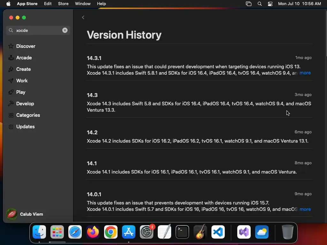Open Visual Studio from the Dock
Image resolution: width=327 pixels, height=245 pixels.
[244, 232]
